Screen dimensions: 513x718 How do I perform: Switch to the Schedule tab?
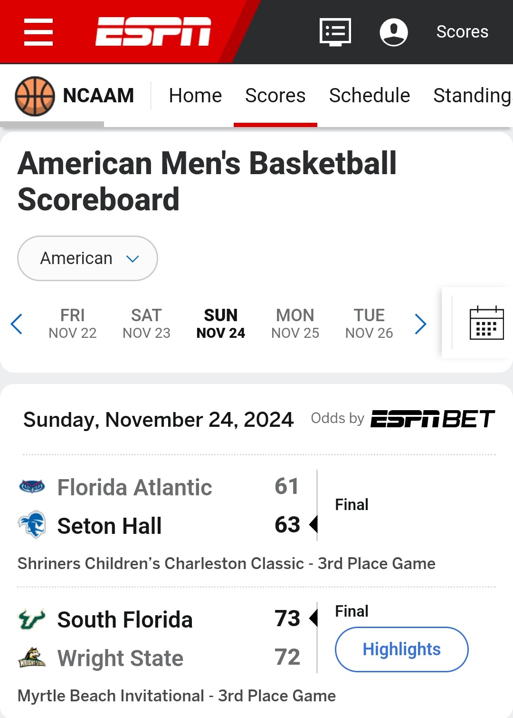[x=370, y=96]
